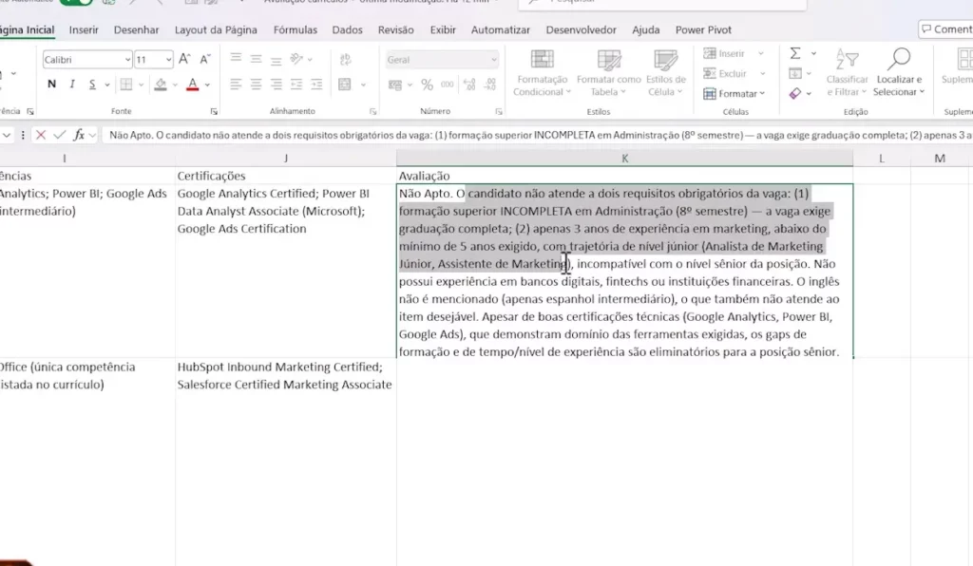Viewport: 973px width, 566px height.
Task: Toggle wrap text (ab) in Alinhamento
Action: point(346,59)
